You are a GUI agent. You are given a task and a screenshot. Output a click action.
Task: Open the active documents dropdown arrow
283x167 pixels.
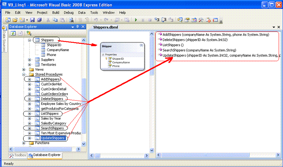pos(274,27)
